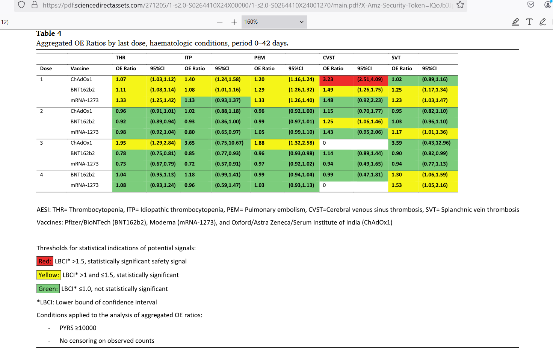The width and height of the screenshot is (553, 348).
Task: Click the 'Dose' column header
Action: click(x=46, y=68)
